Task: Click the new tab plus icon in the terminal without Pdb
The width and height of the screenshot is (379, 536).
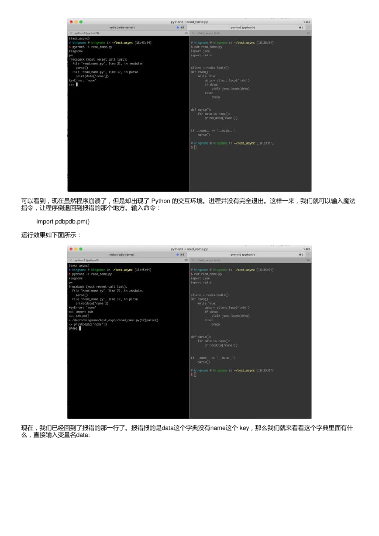Action: 308,27
